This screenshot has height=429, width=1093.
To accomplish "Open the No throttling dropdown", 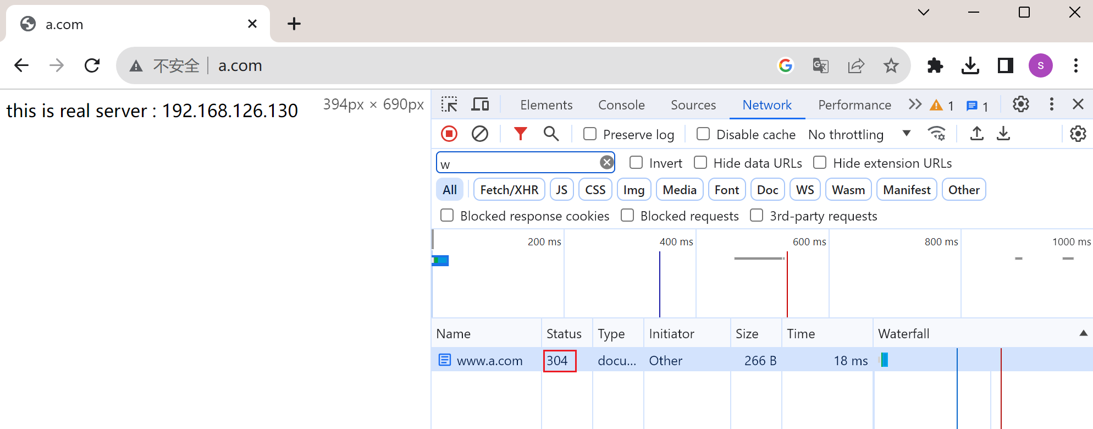I will (859, 134).
